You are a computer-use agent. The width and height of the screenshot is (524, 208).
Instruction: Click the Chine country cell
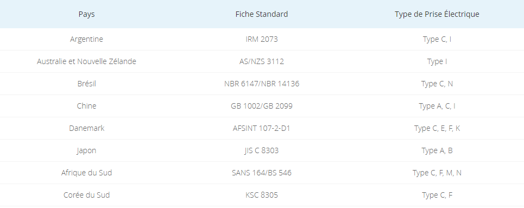pyautogui.click(x=86, y=106)
